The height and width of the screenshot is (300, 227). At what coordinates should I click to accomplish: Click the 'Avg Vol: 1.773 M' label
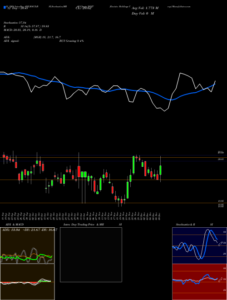tap(145, 8)
